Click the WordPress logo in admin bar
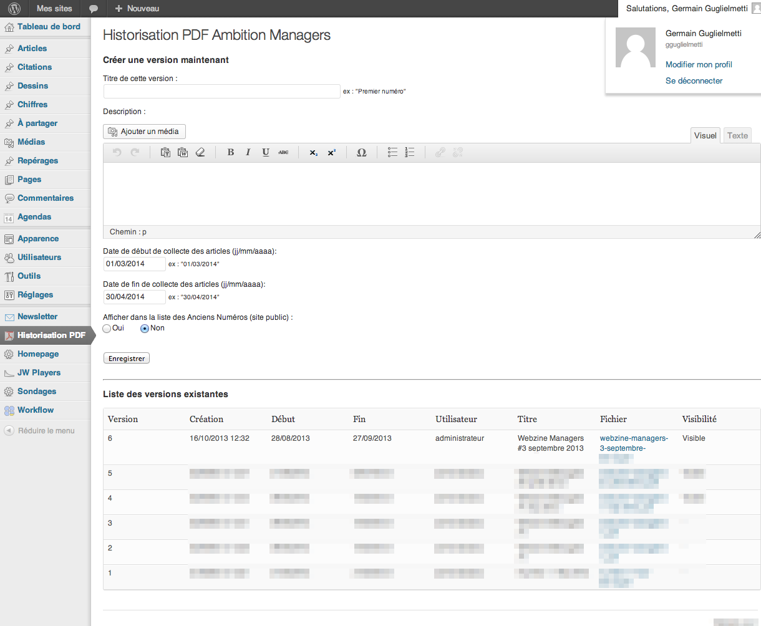The height and width of the screenshot is (626, 761). [x=14, y=9]
